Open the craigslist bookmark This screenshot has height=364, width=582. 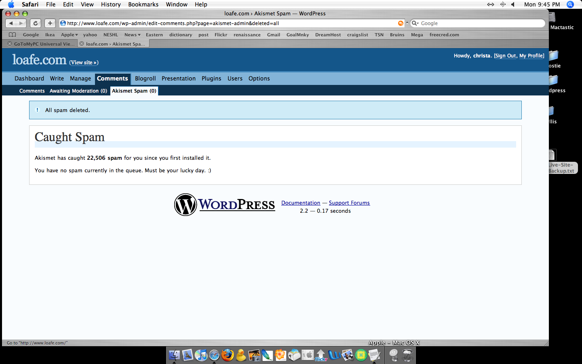357,35
